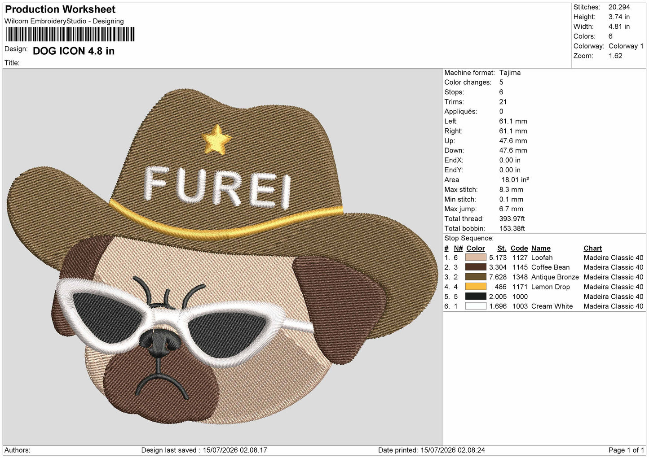Click the 'Code' column header

point(519,249)
